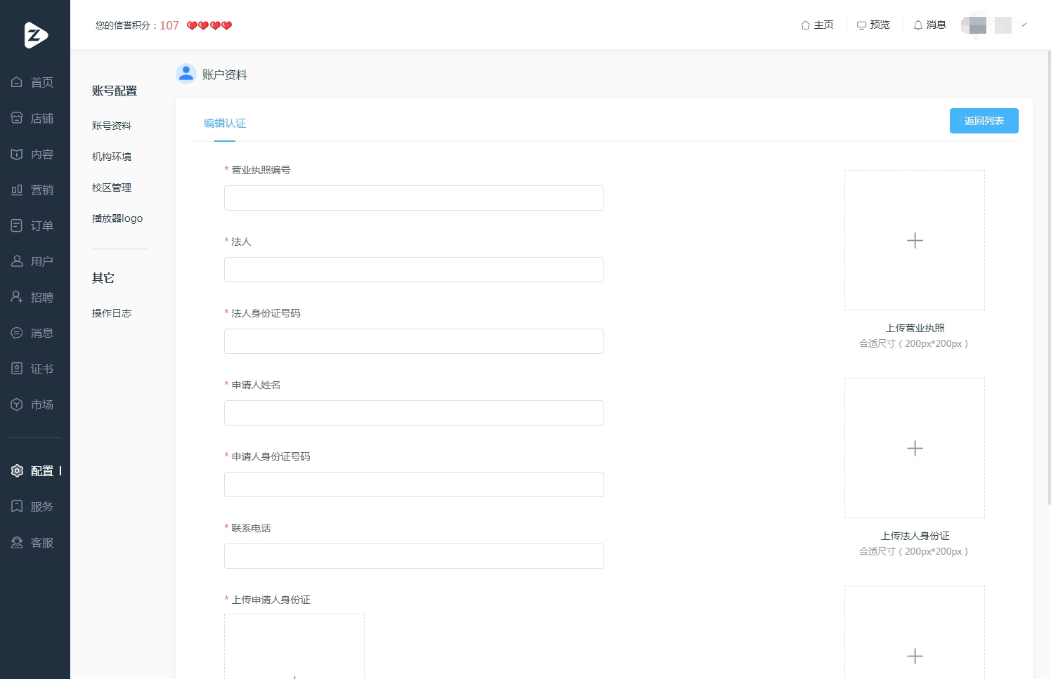The height and width of the screenshot is (679, 1051).
Task: Click the 上传营业执照 caption text
Action: 915,328
